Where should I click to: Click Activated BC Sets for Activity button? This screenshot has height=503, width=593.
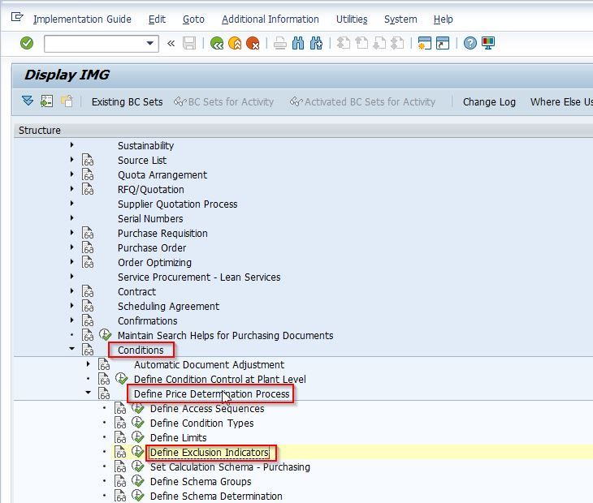[x=362, y=102]
